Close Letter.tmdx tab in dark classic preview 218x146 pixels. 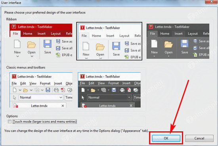pos(131,106)
